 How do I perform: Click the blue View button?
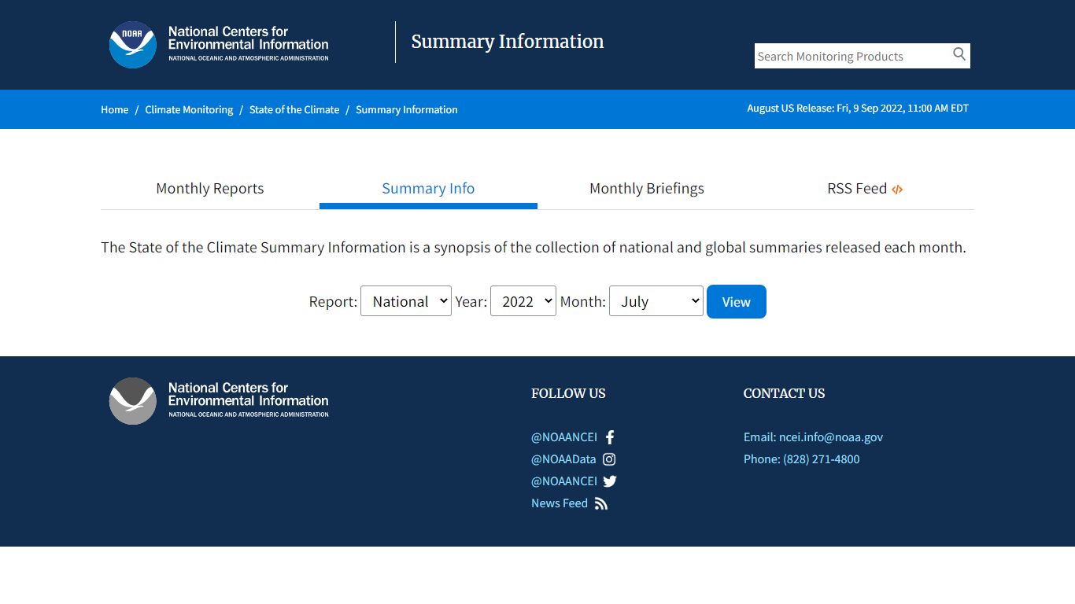point(737,302)
